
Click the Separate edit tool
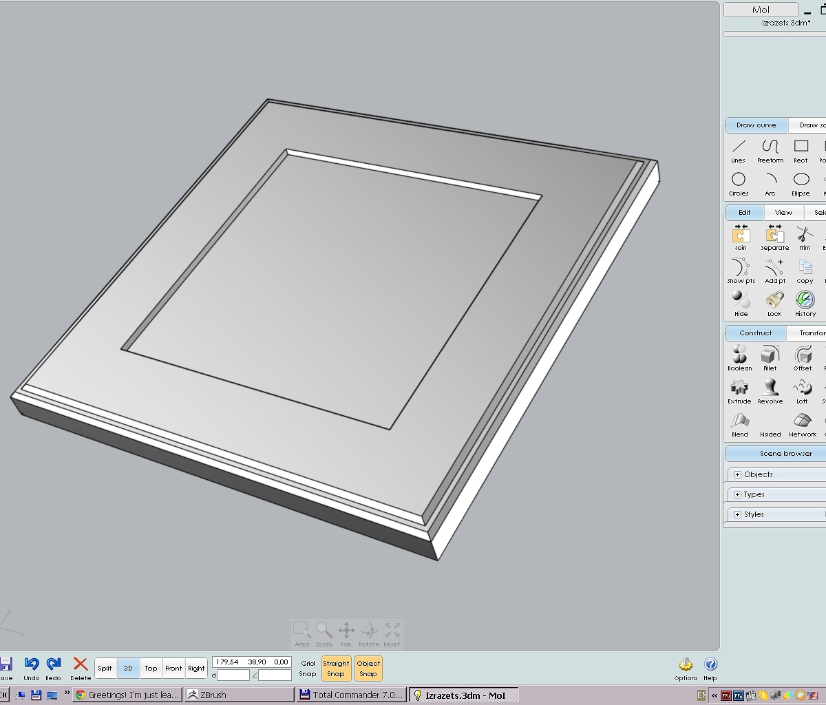pyautogui.click(x=774, y=238)
